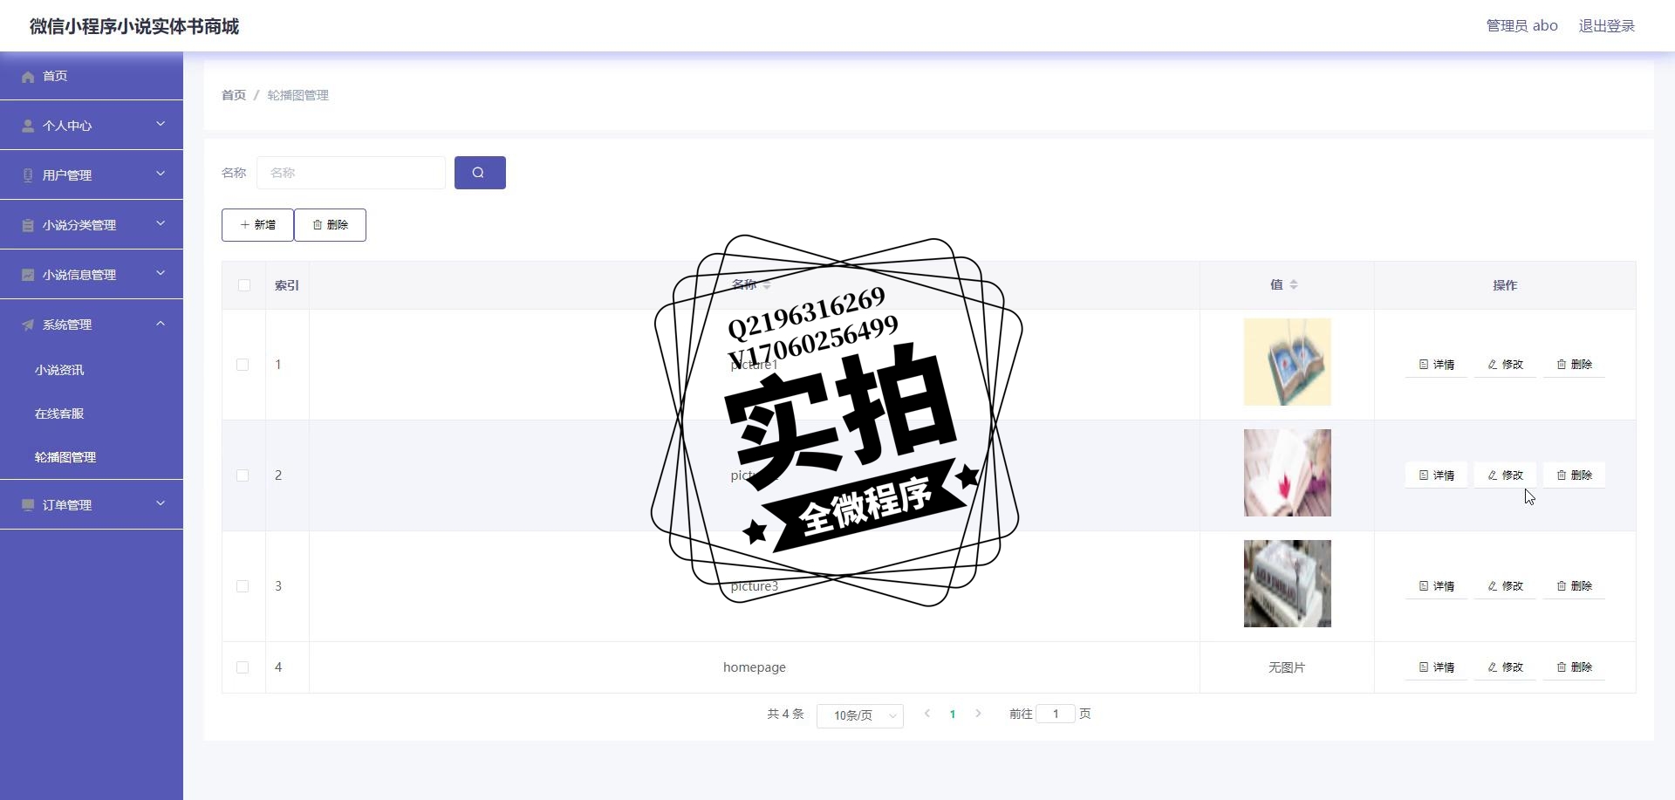Click 退出登录 link
The height and width of the screenshot is (800, 1675).
click(x=1607, y=26)
